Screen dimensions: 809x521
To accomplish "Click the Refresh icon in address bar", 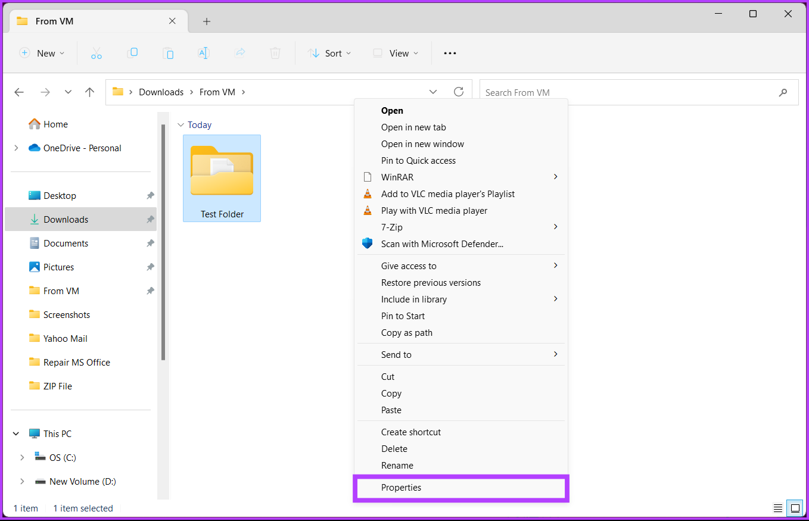I will (x=459, y=92).
